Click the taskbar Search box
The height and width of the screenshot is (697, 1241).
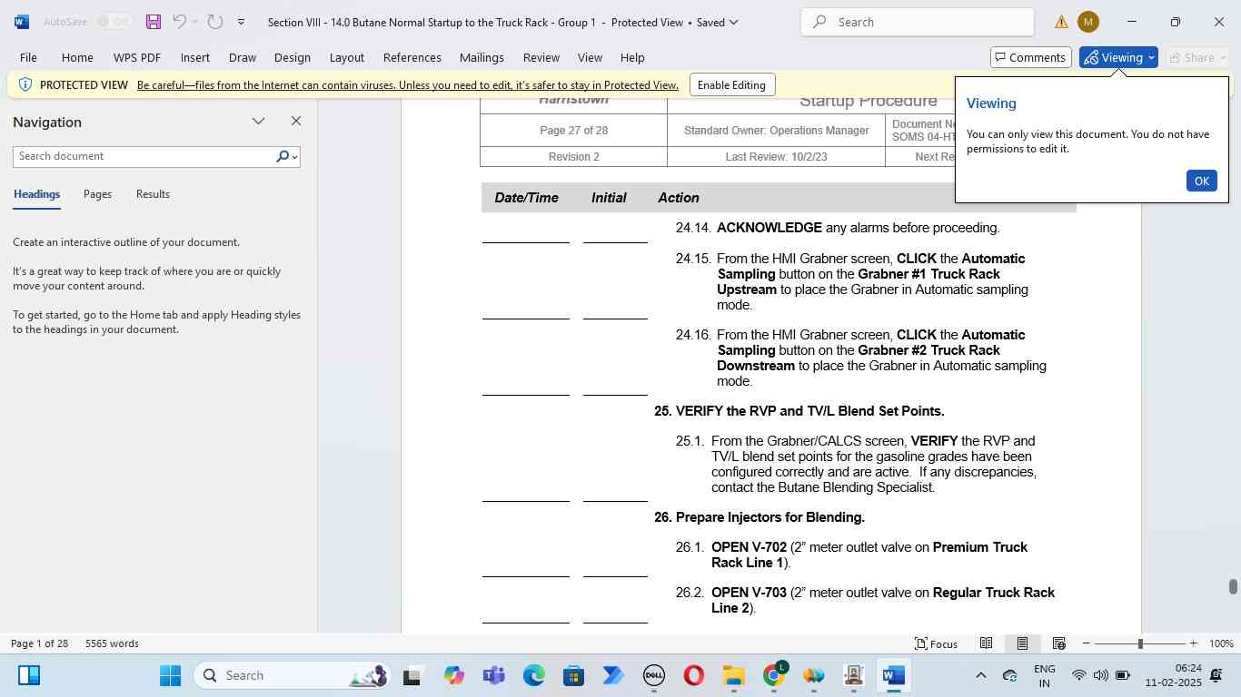click(291, 675)
